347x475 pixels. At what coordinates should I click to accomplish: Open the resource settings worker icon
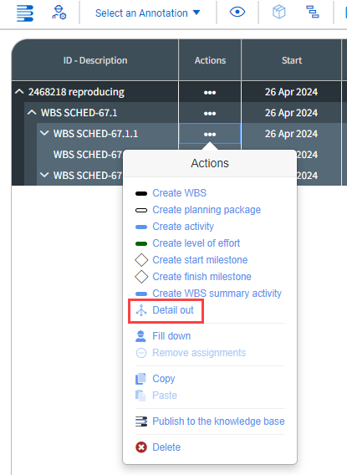click(59, 13)
